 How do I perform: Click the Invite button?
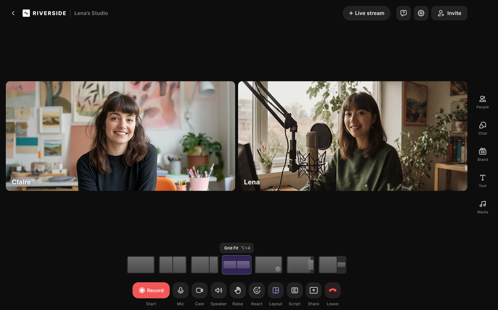[449, 13]
